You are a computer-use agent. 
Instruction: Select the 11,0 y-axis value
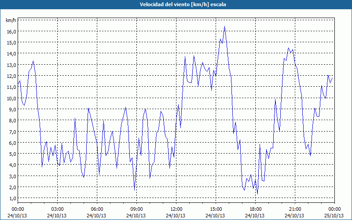(x=12, y=87)
